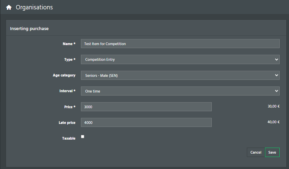The image size is (289, 169).
Task: Click the 'Age category' label
Action: point(64,75)
